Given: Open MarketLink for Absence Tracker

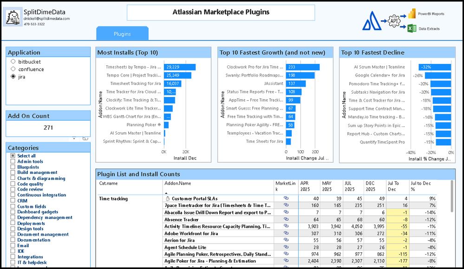Looking at the screenshot, I should pyautogui.click(x=285, y=219).
